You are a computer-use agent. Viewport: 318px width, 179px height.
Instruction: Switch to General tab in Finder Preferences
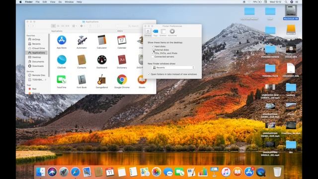point(148,32)
